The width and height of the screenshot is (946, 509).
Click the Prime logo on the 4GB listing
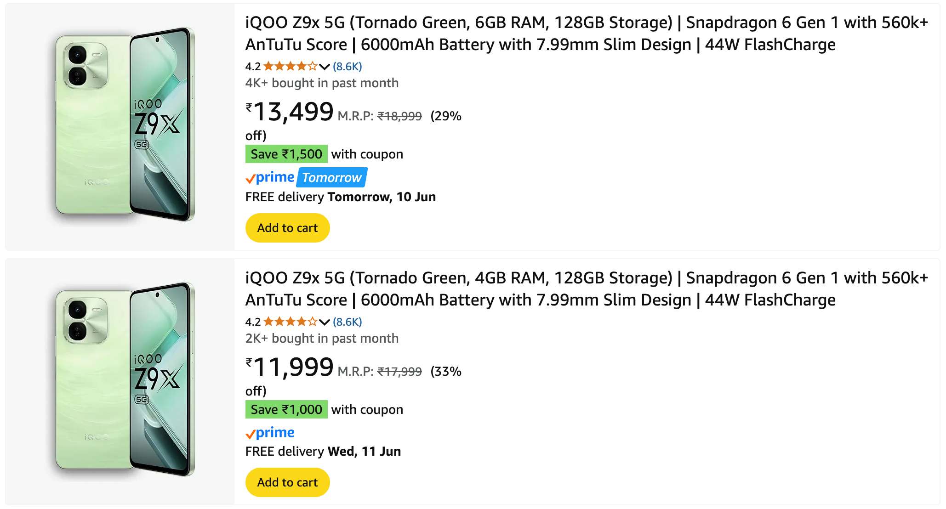pyautogui.click(x=270, y=433)
